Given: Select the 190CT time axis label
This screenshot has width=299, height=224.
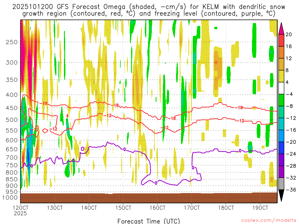Looking at the screenshot, I should point(260,208).
